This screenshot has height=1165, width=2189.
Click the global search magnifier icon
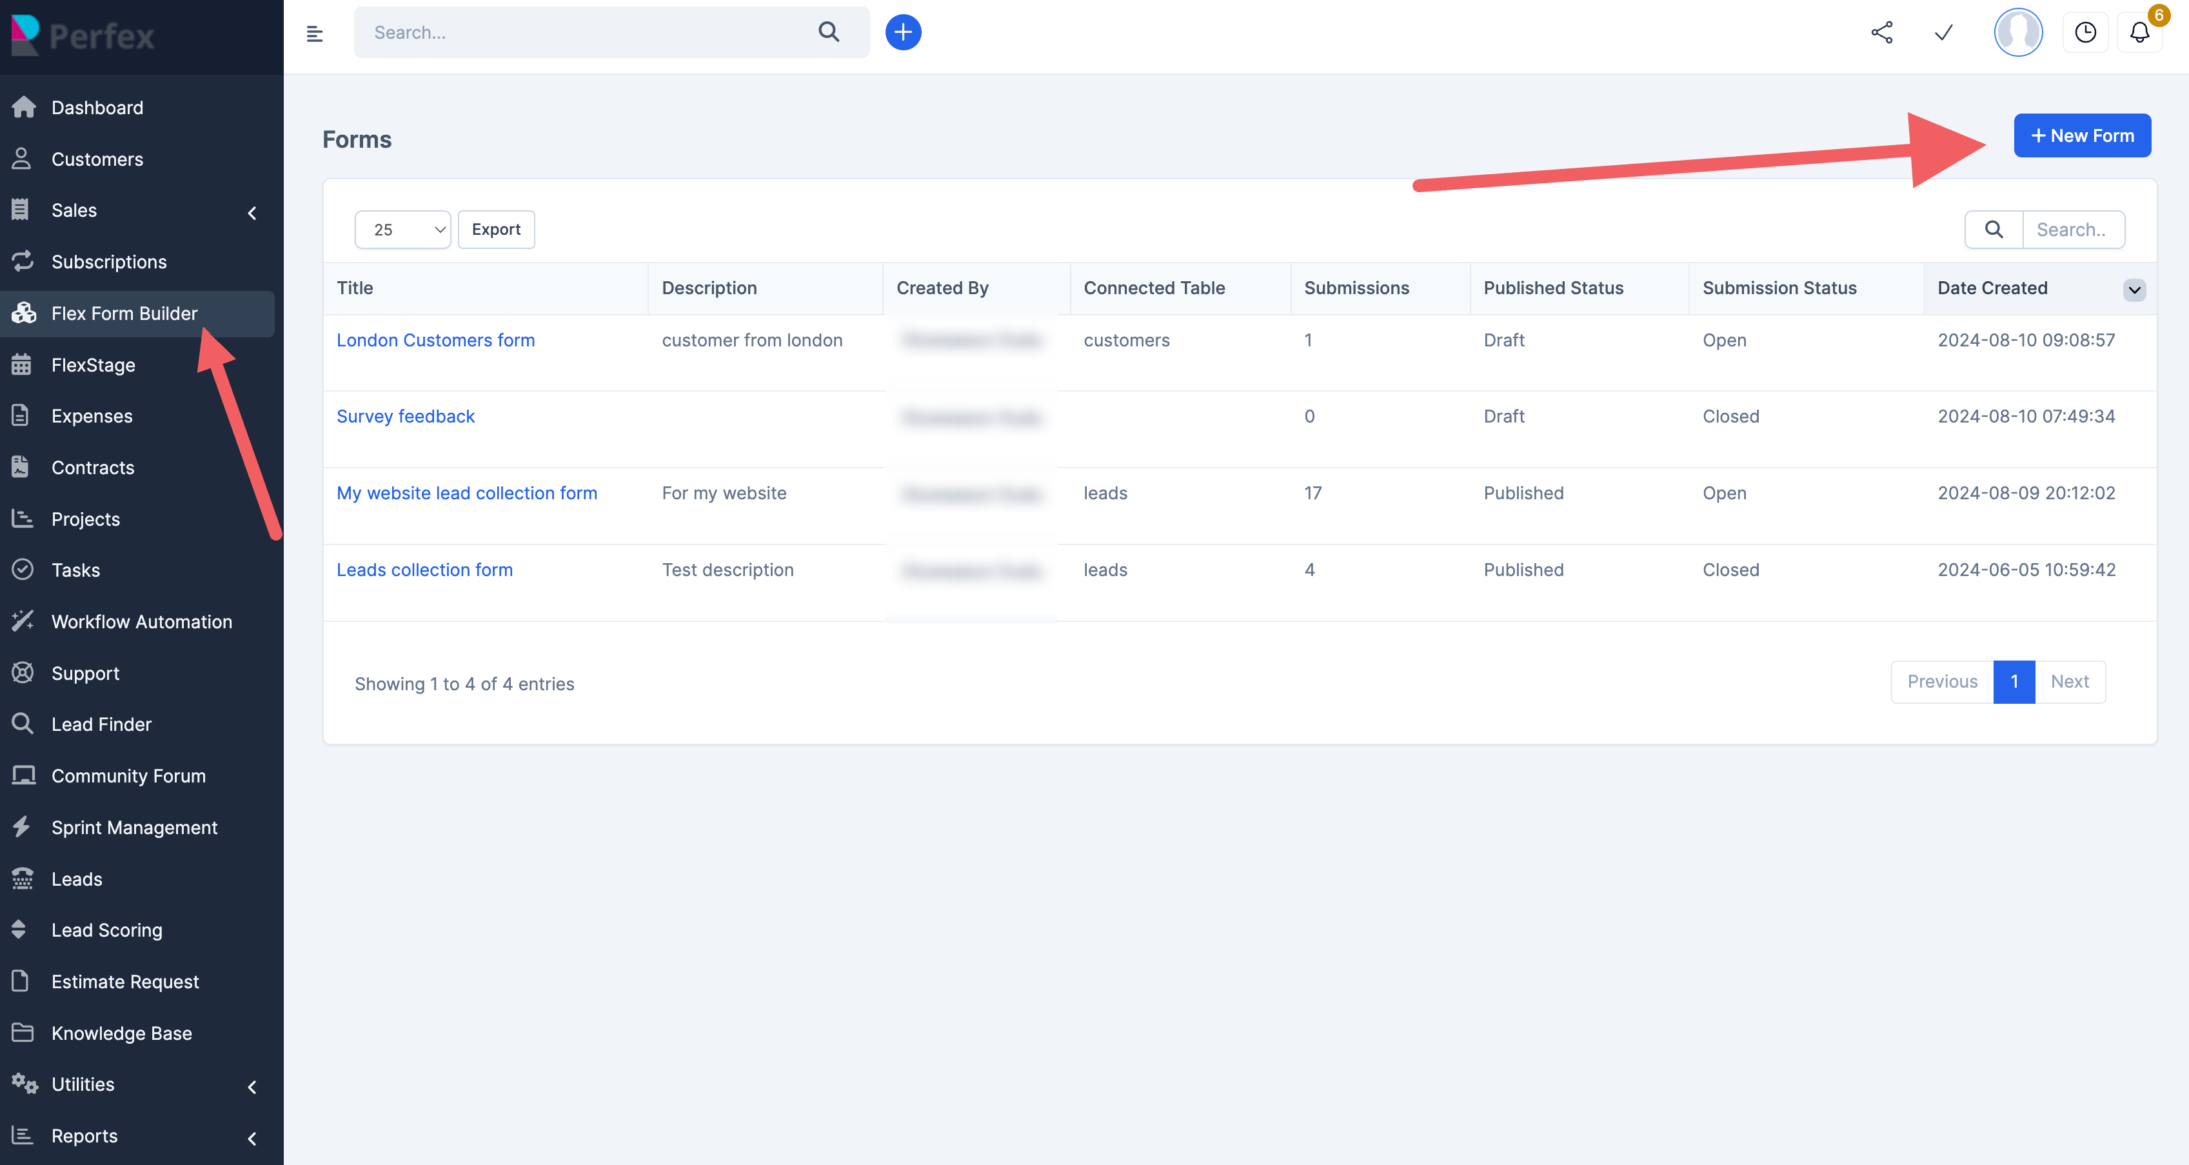829,32
